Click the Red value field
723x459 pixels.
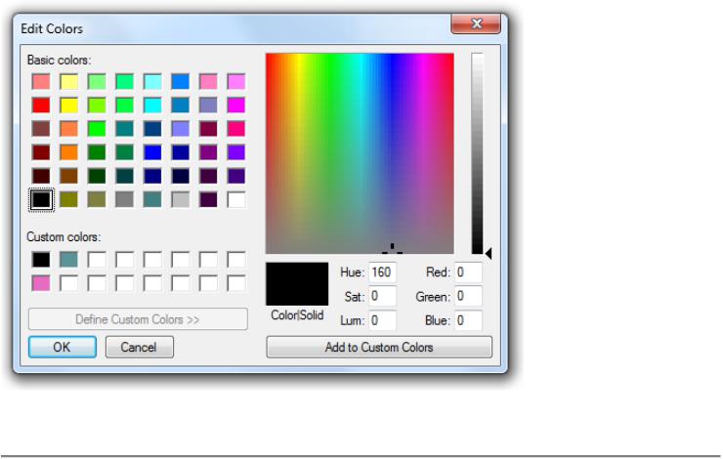coord(468,271)
